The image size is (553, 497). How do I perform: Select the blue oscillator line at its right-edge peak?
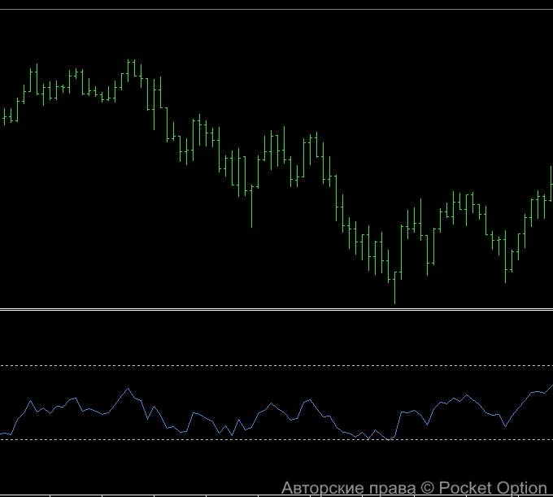click(551, 386)
